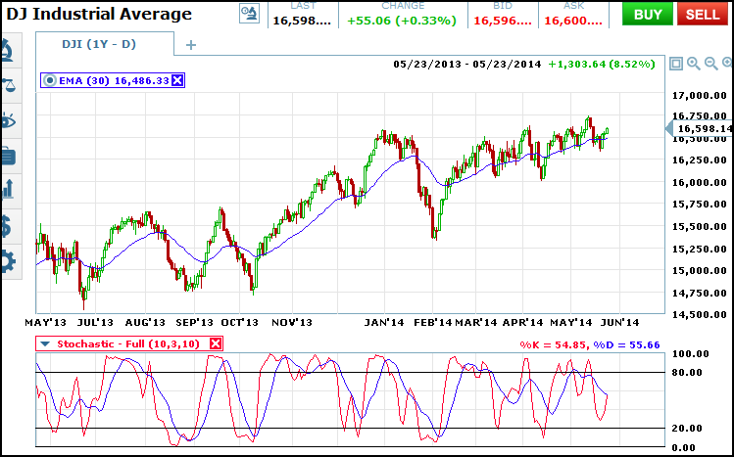Click the 14,500.00 price axis label
Viewport: 734px width, 457px height.
pos(700,314)
